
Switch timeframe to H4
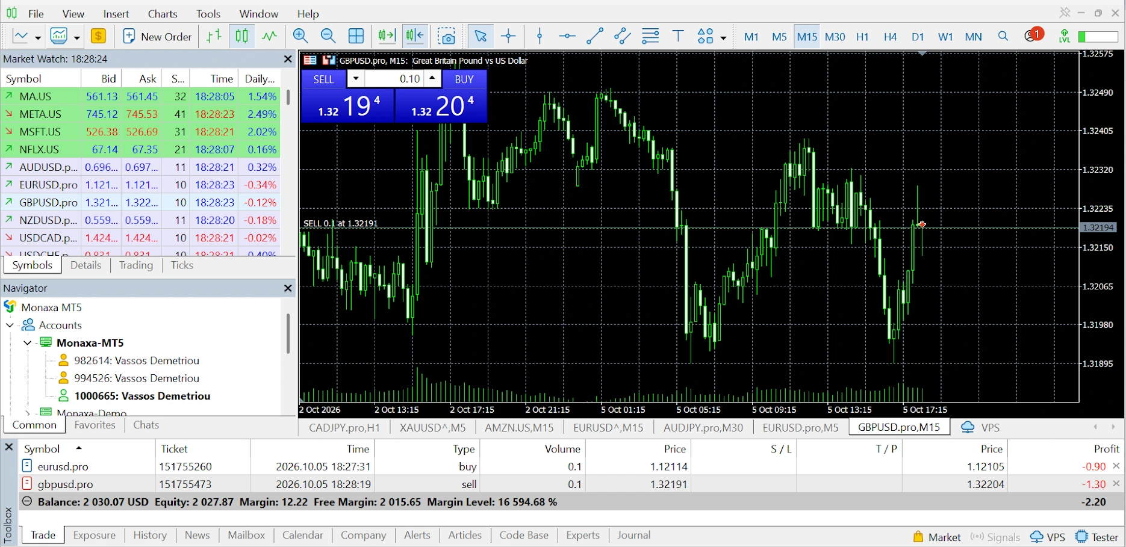[890, 37]
